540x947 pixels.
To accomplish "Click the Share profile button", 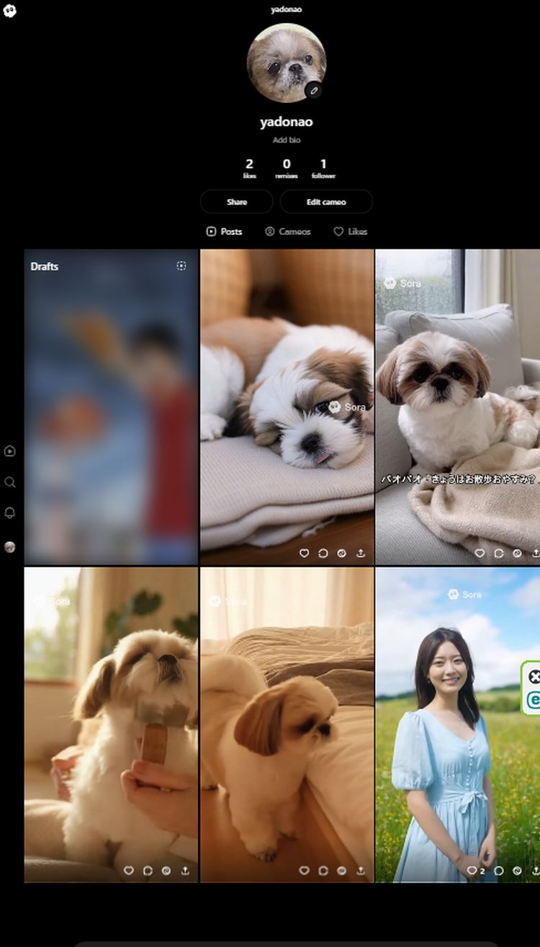I will coord(236,202).
